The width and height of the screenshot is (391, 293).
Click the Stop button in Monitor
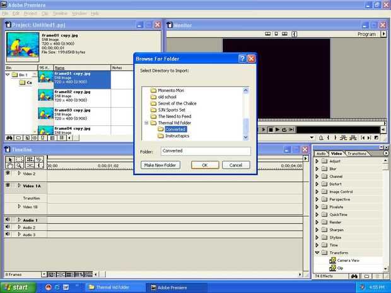(271, 130)
